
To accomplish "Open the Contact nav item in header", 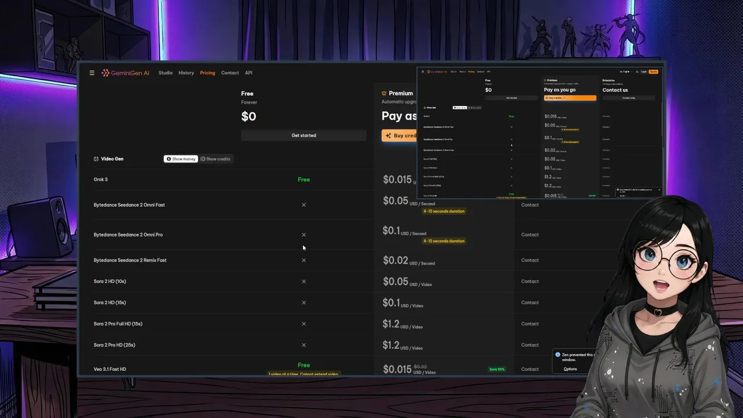I will pos(230,73).
